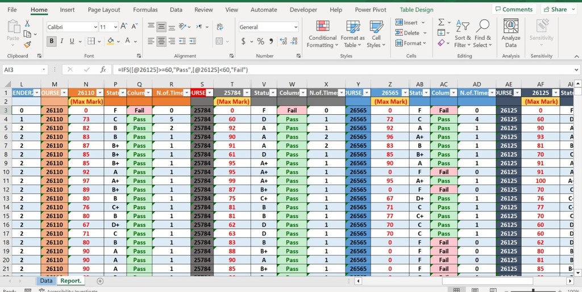
Task: Click the Accounting dollar format icon
Action: click(243, 41)
